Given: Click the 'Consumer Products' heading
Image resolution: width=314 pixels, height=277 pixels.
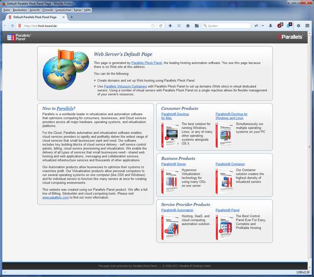Looking at the screenshot, I should point(180,108).
